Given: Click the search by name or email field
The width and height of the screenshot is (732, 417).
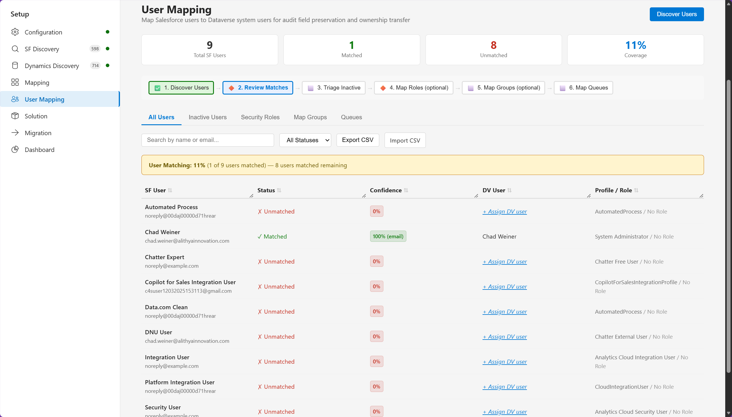Looking at the screenshot, I should (208, 140).
